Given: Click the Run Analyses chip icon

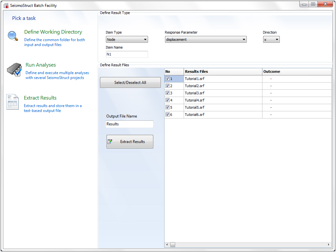Looking at the screenshot, I should pyautogui.click(x=14, y=70).
